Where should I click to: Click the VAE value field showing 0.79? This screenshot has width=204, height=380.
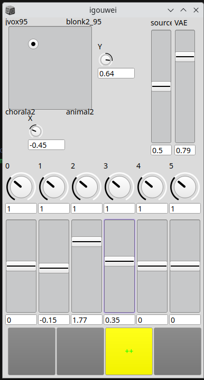[x=185, y=151]
